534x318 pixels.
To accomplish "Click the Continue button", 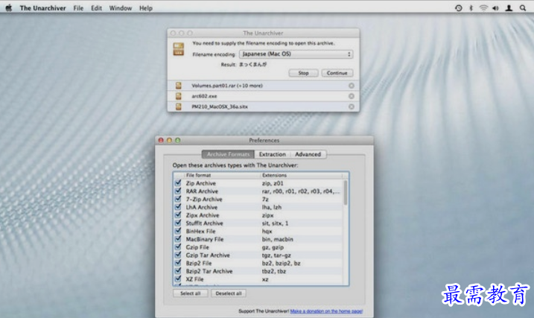I will [x=337, y=73].
